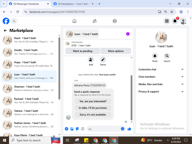
Task: Show hidden system tray icons chevron
Action: pos(167,140)
